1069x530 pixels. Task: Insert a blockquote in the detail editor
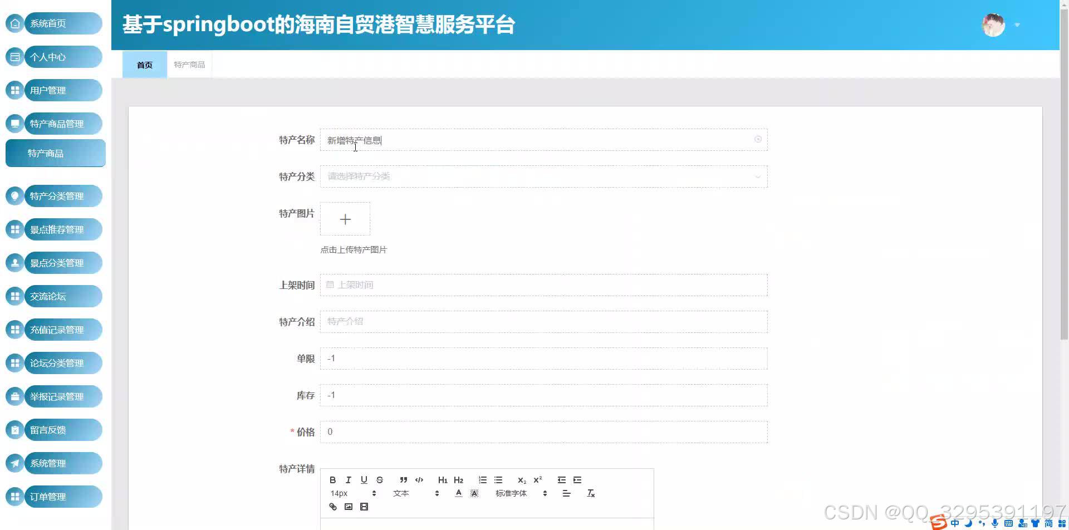[403, 479]
